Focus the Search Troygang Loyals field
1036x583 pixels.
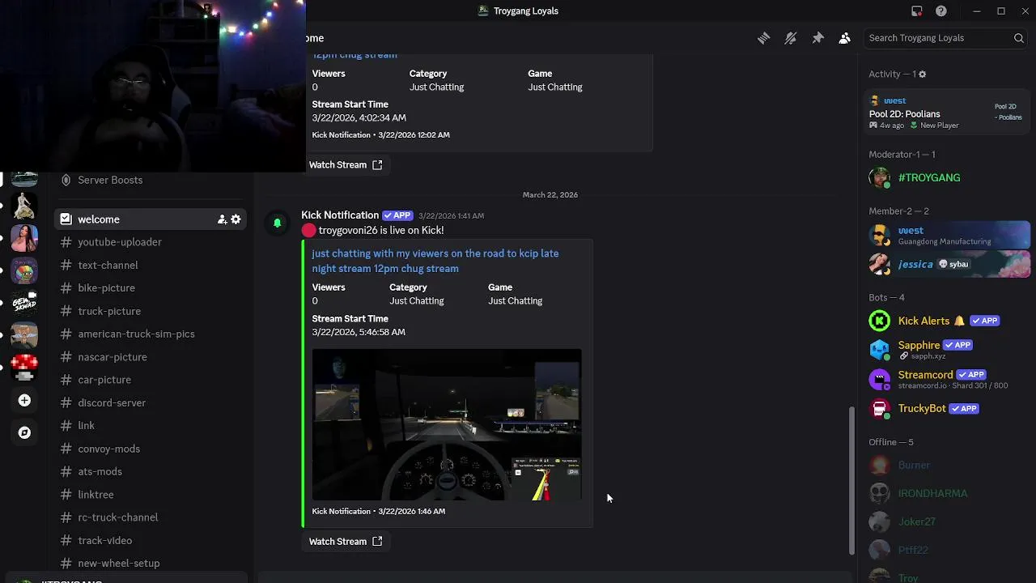(946, 38)
